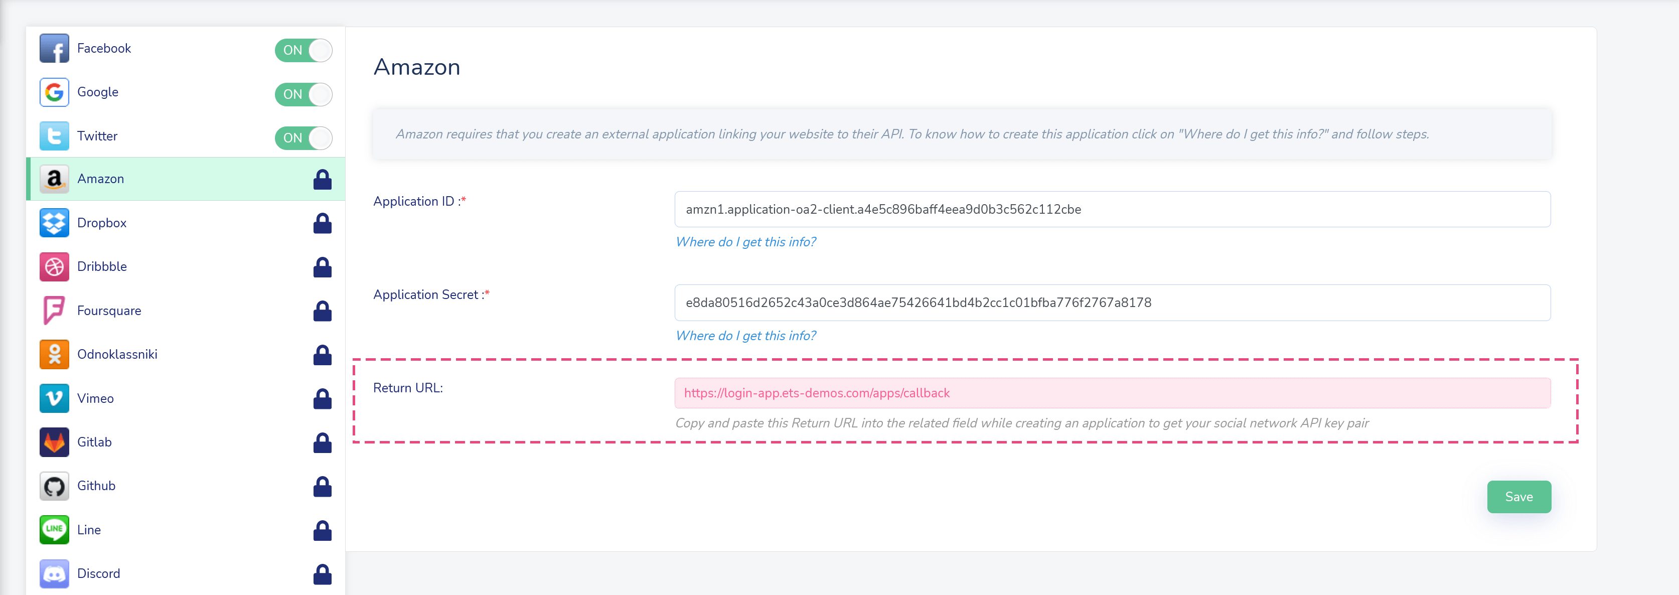Click the Vimeo logo icon
Viewport: 1679px width, 595px height.
click(x=54, y=398)
